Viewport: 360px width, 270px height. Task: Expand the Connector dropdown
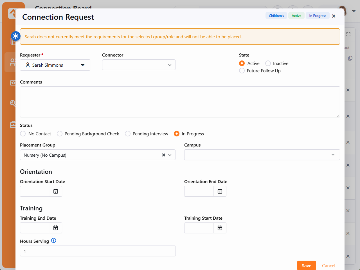point(139,65)
